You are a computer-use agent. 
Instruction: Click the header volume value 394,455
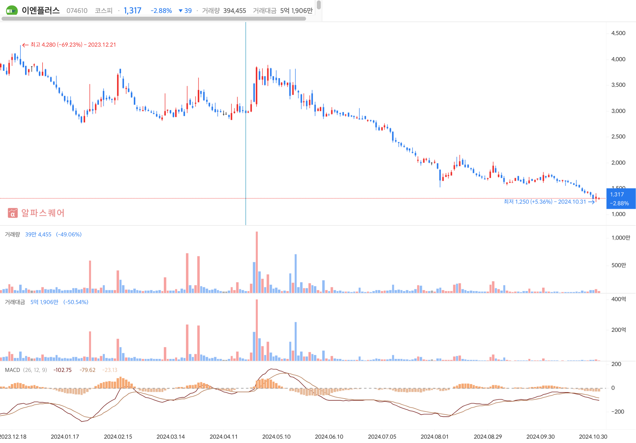tap(235, 11)
